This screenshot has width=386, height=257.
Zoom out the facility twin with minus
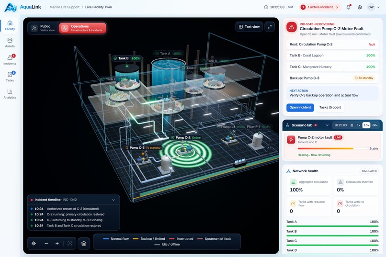pyautogui.click(x=46, y=243)
